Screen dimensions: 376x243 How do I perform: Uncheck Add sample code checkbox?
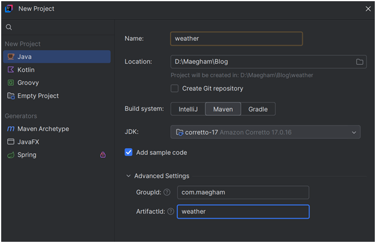point(129,152)
